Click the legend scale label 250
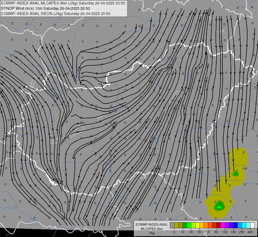 pyautogui.click(x=242, y=232)
